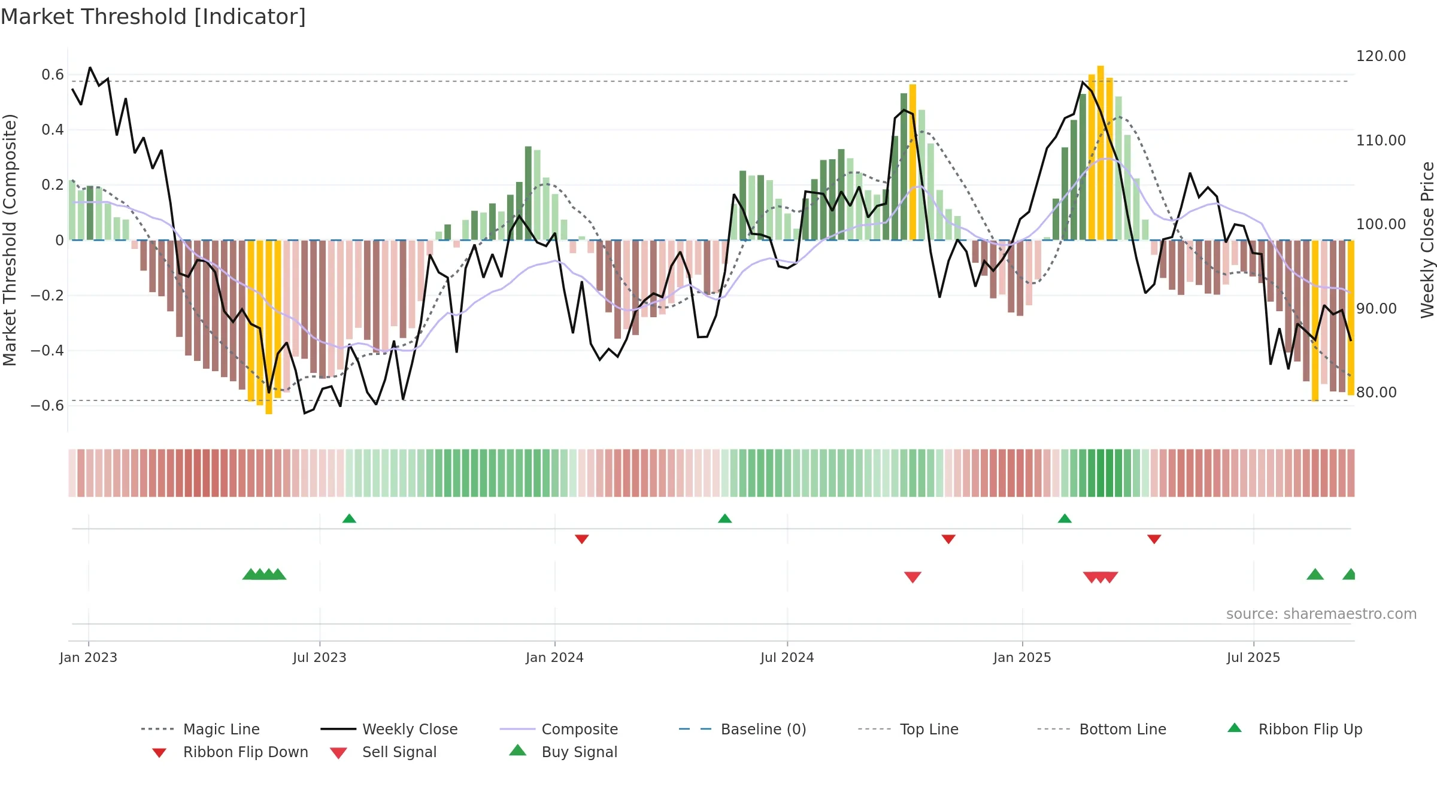1437x808 pixels.
Task: Click the 110.00 price axis label
Action: (1381, 141)
